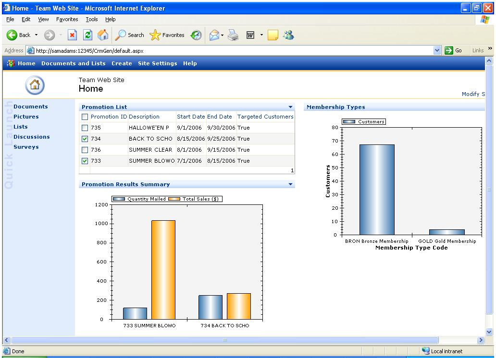This screenshot has width=496, height=358.
Task: Open Lists in Quick Launch
Action: (21, 127)
